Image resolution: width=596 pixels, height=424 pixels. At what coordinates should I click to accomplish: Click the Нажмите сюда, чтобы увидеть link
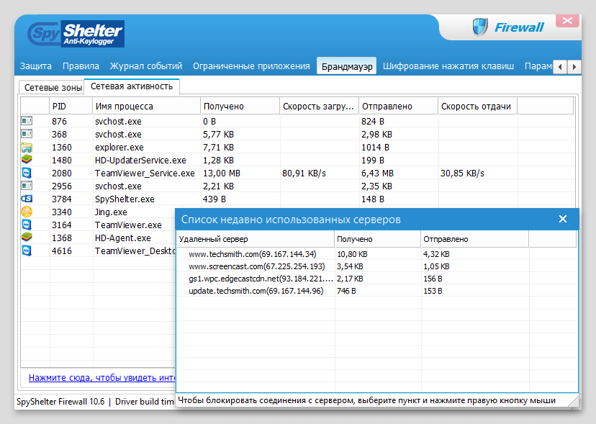pyautogui.click(x=101, y=378)
